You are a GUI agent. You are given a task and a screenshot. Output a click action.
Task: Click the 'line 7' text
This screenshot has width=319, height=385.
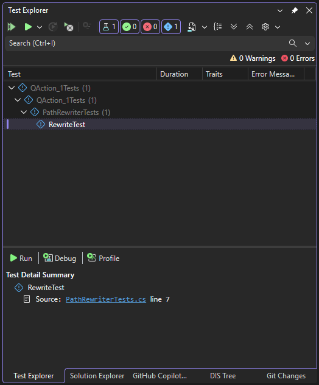click(159, 299)
